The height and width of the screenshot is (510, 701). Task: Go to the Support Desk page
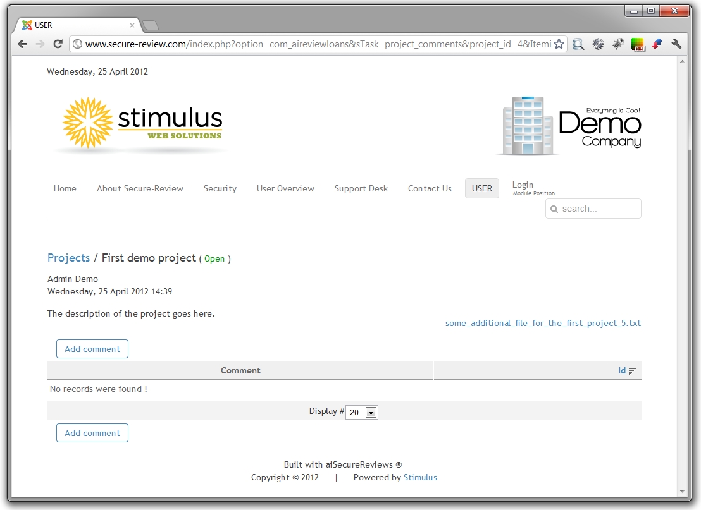[361, 188]
